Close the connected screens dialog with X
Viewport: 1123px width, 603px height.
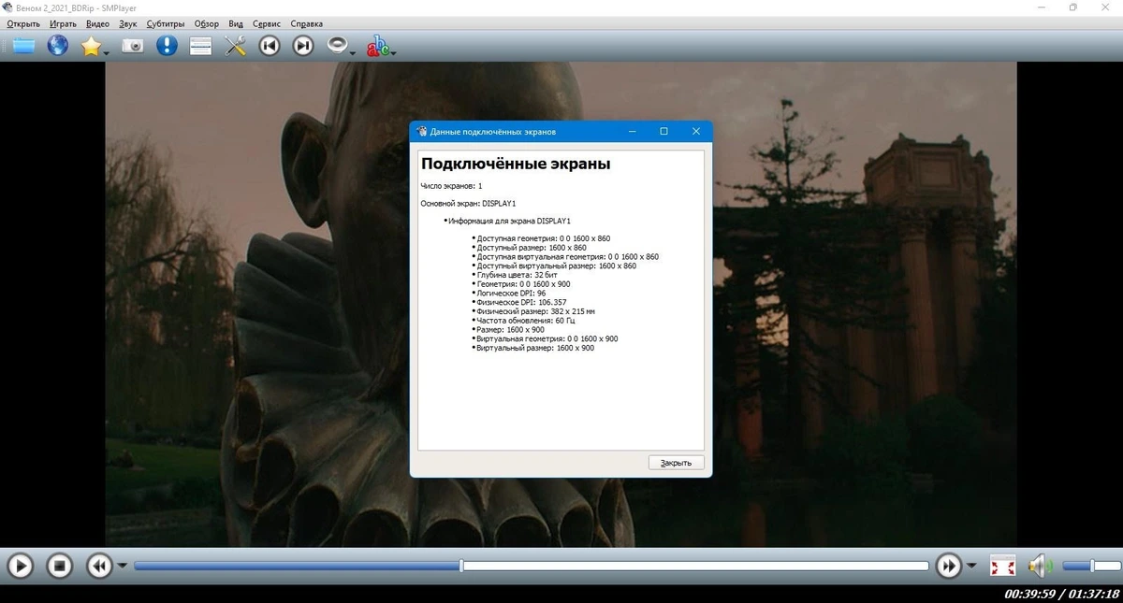[696, 132]
